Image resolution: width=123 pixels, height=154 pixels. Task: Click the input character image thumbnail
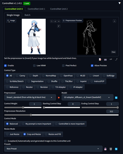[34, 36]
